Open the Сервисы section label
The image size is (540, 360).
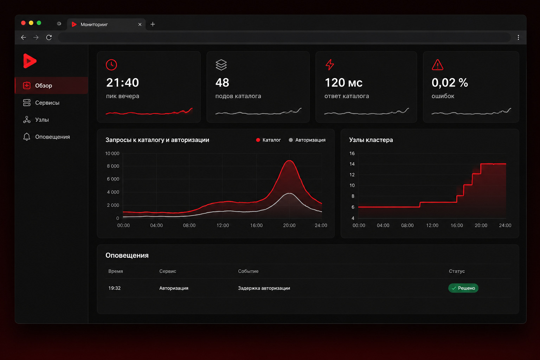47,103
